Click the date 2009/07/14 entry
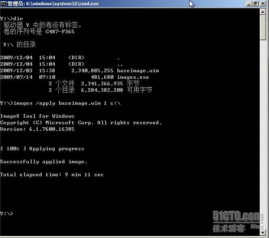 pyautogui.click(x=16, y=77)
